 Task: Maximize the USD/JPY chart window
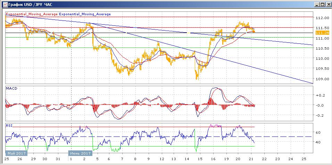[322, 4]
